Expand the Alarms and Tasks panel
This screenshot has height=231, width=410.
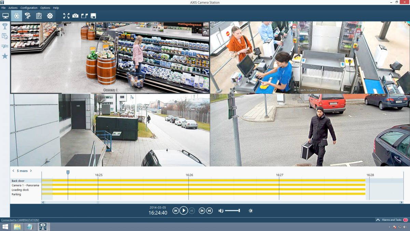(378, 220)
